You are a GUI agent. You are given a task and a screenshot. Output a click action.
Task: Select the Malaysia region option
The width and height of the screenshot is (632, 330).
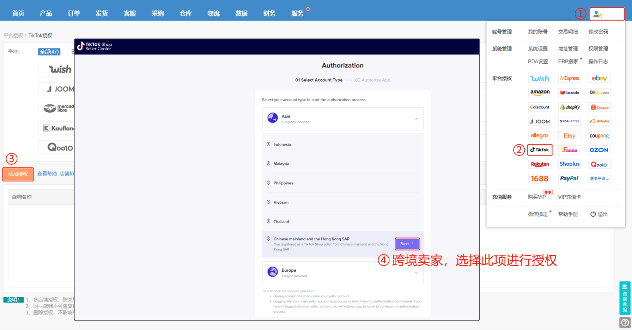click(x=281, y=164)
